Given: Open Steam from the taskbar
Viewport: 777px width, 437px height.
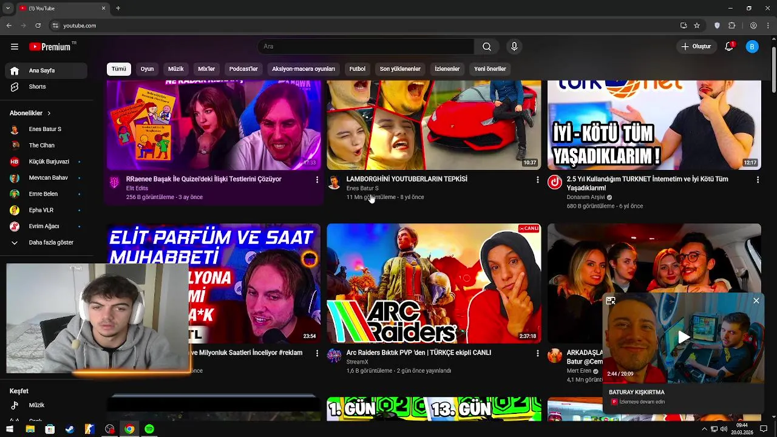Looking at the screenshot, I should pyautogui.click(x=70, y=429).
